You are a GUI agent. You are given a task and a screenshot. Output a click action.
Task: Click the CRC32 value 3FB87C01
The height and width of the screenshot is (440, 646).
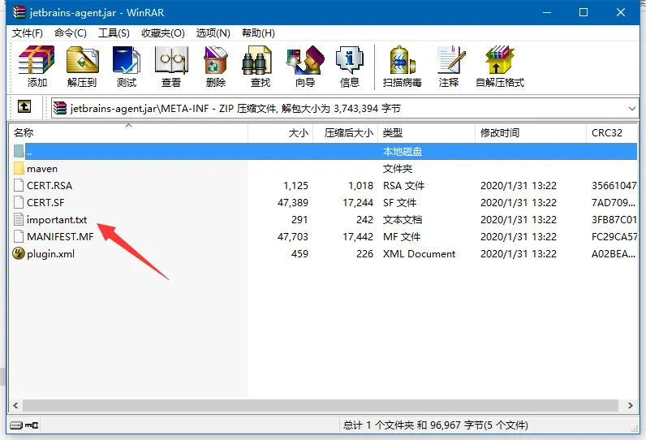point(614,219)
